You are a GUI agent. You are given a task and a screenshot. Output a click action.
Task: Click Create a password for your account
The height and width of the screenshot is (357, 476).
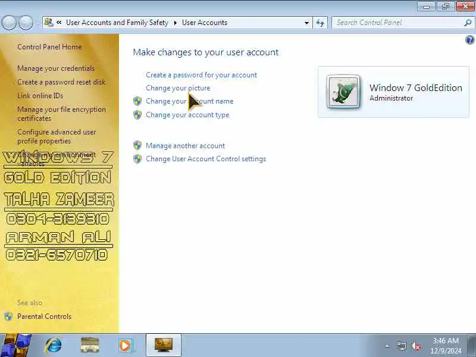(x=201, y=75)
